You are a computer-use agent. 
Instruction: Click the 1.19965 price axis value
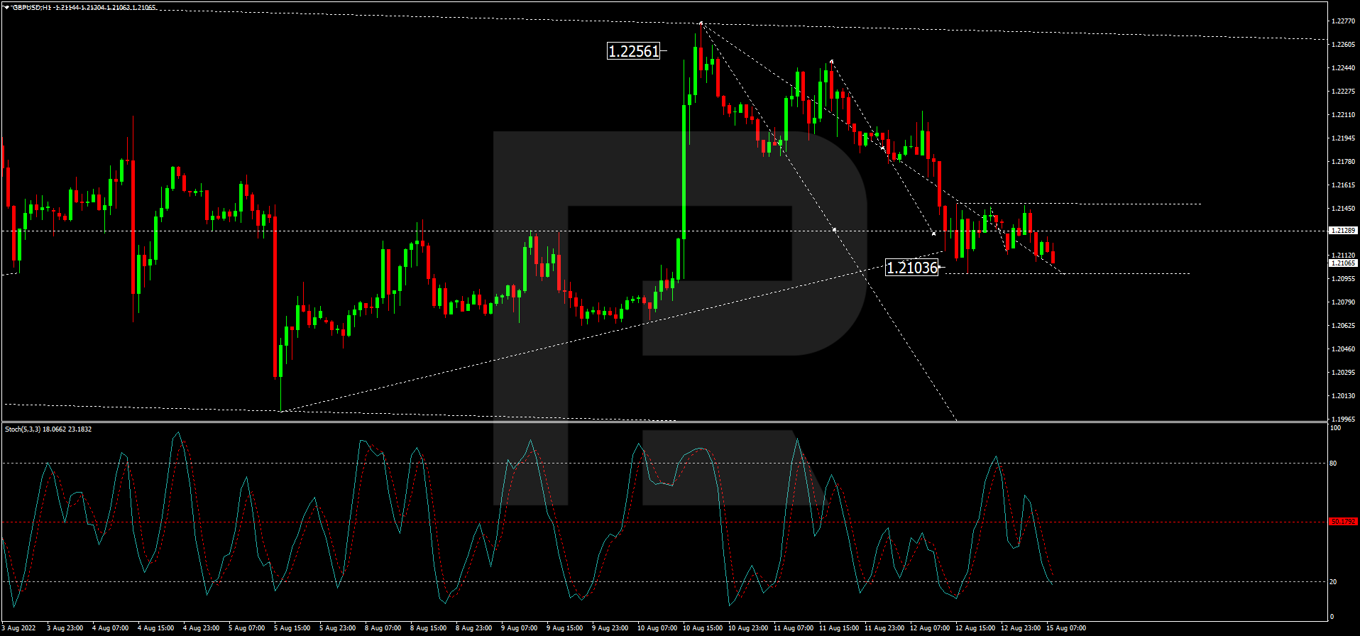pos(1344,420)
